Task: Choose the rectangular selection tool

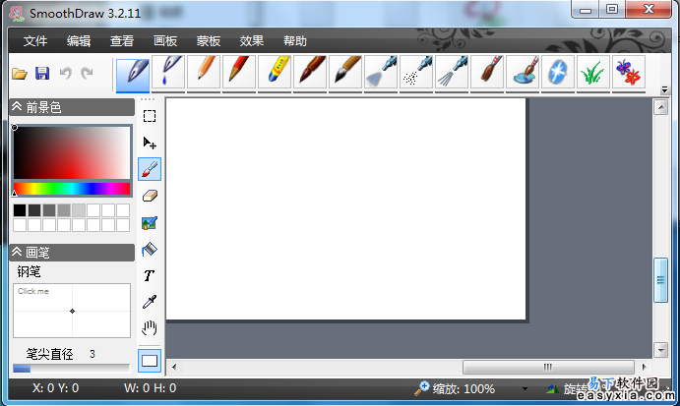Action: tap(150, 116)
